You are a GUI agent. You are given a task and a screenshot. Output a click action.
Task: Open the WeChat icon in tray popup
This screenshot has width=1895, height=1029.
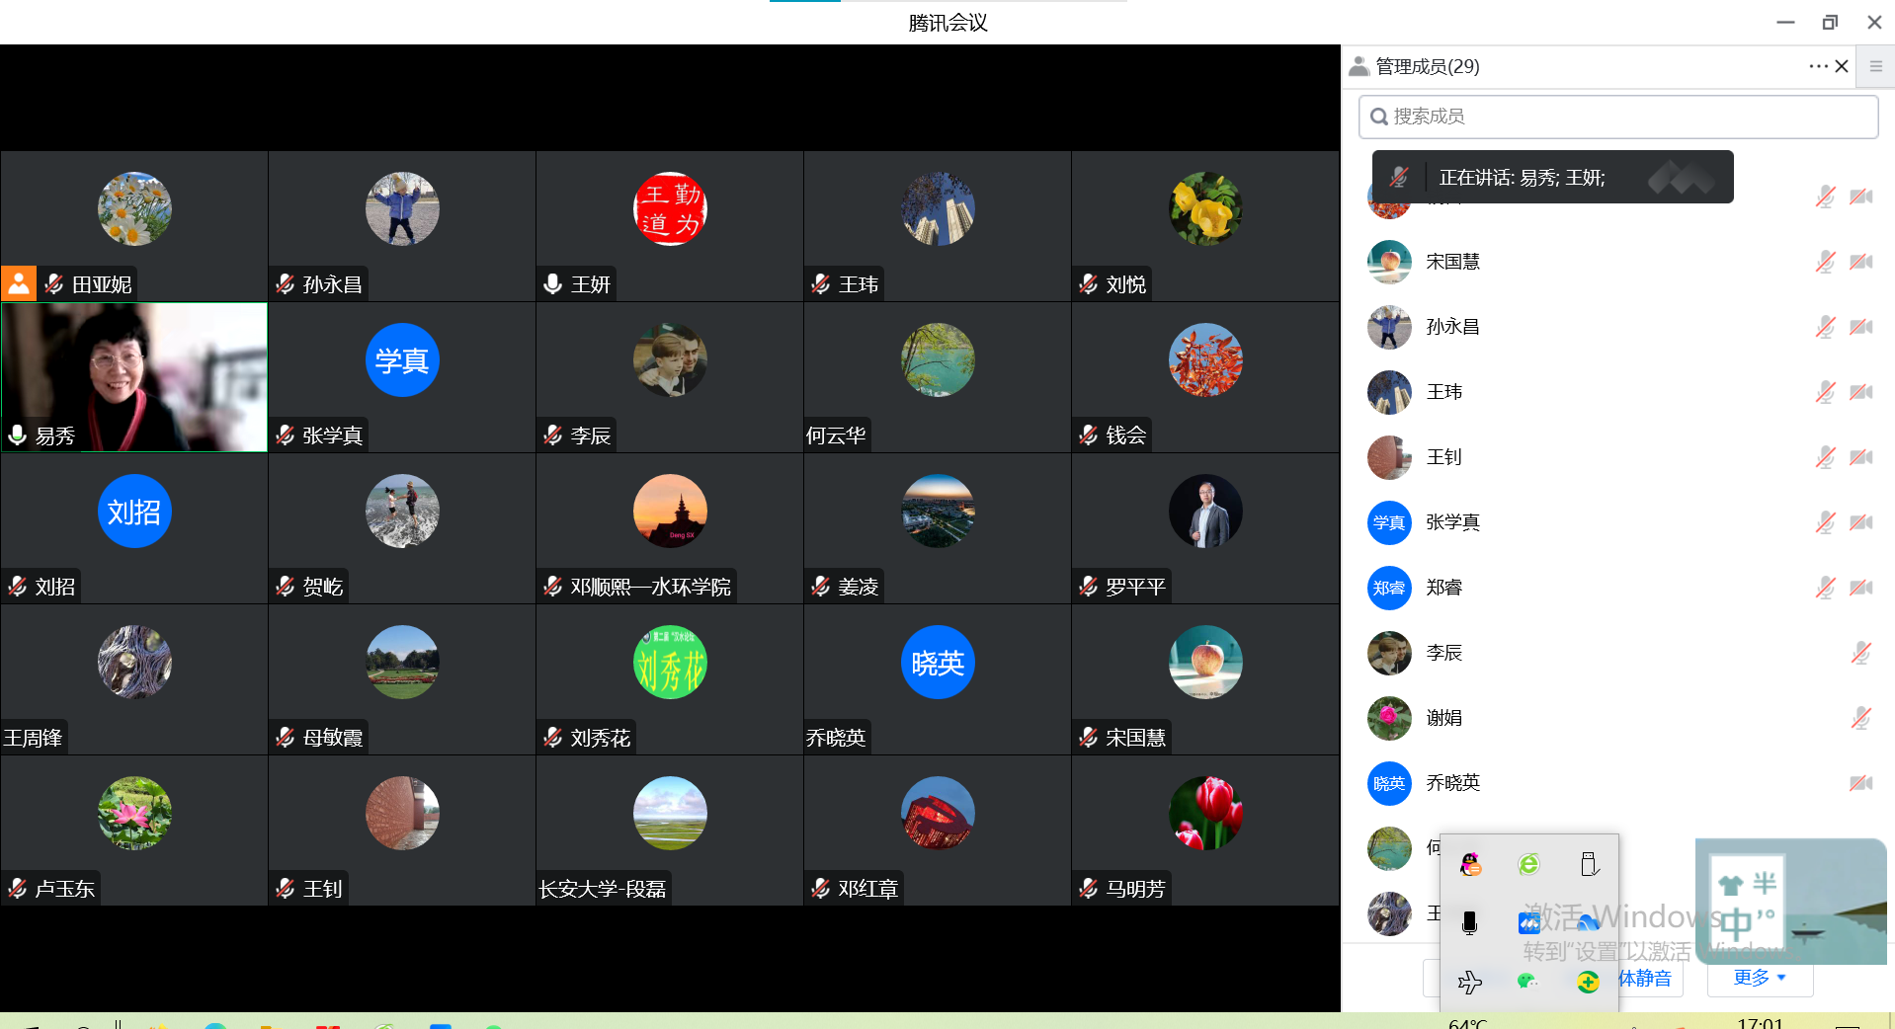coord(1527,981)
